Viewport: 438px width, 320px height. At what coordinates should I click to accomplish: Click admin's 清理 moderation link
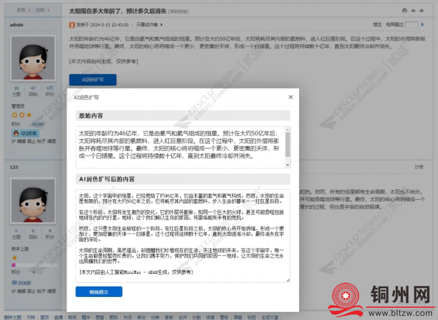click(51, 142)
